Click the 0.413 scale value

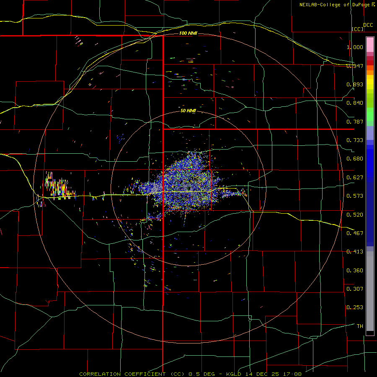(x=355, y=252)
